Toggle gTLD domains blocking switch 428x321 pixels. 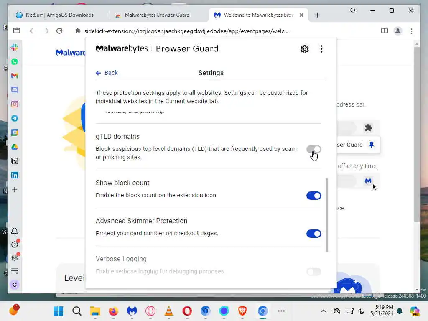coord(313,149)
